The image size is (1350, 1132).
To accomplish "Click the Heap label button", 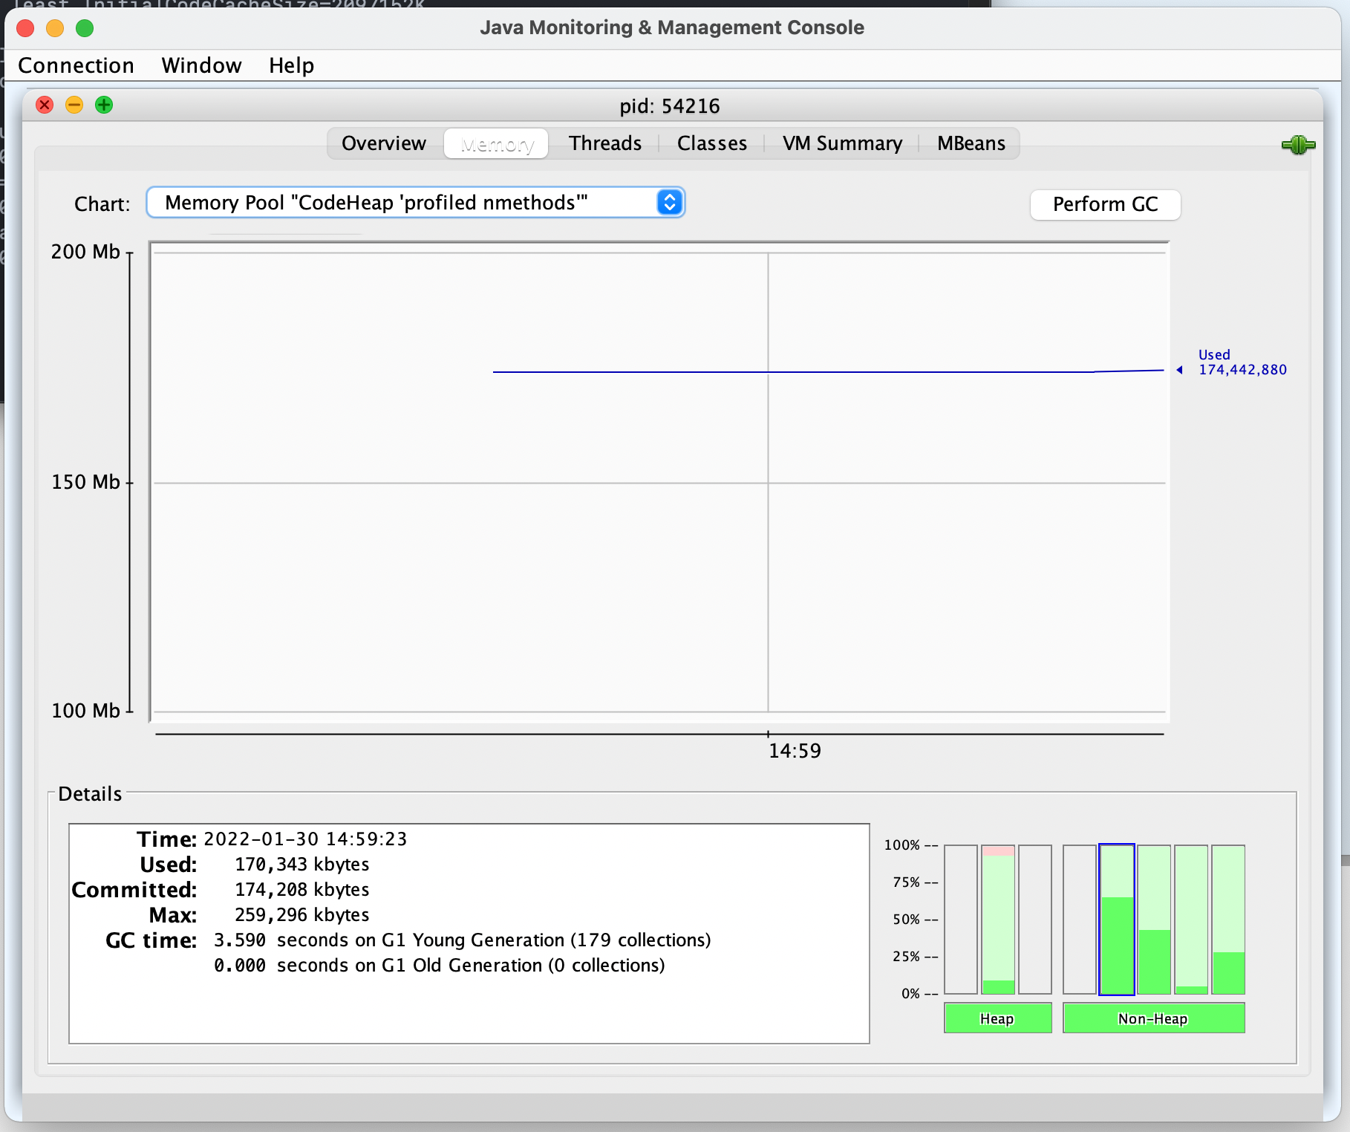I will pos(997,1018).
